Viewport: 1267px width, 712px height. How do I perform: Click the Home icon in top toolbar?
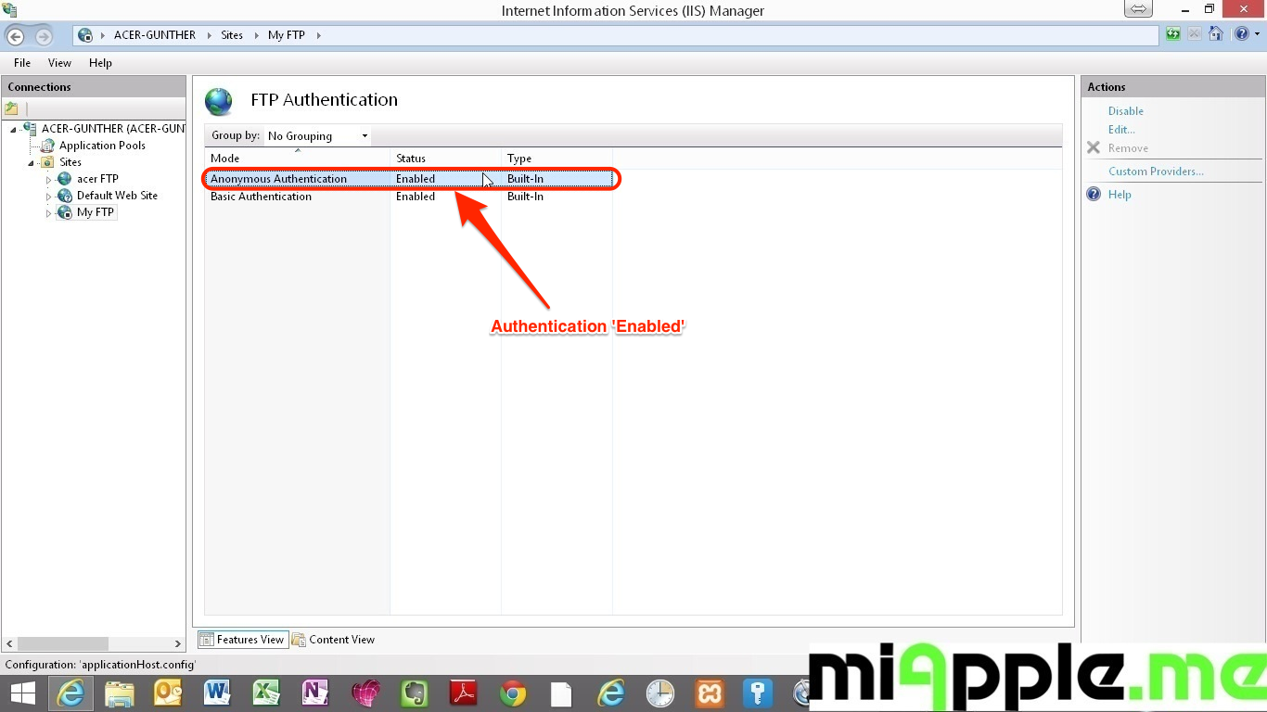tap(1216, 34)
